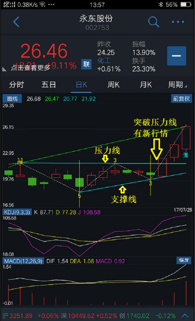This screenshot has width=195, height=321.
Task: Toggle landscape view with 横屏 button
Action: (184, 260)
